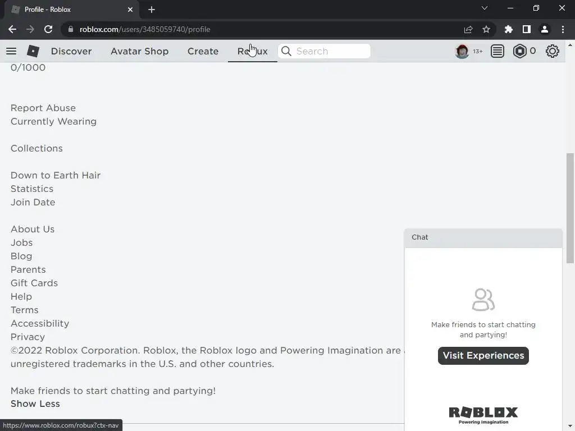The image size is (575, 431).
Task: Open a new browser tab
Action: pyautogui.click(x=152, y=10)
